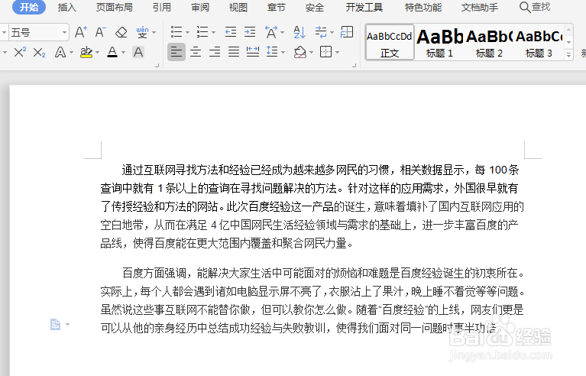Open the 页面布局 tab

click(x=115, y=8)
